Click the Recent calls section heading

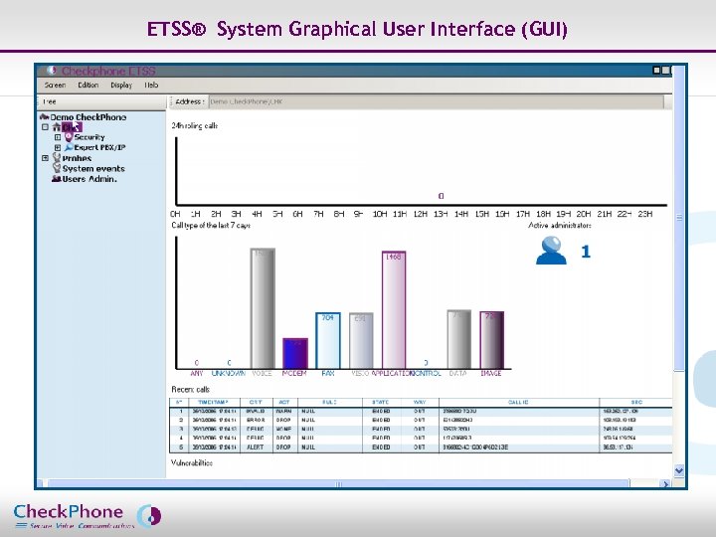(x=190, y=390)
